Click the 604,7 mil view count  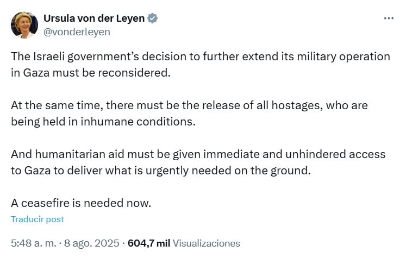point(149,243)
